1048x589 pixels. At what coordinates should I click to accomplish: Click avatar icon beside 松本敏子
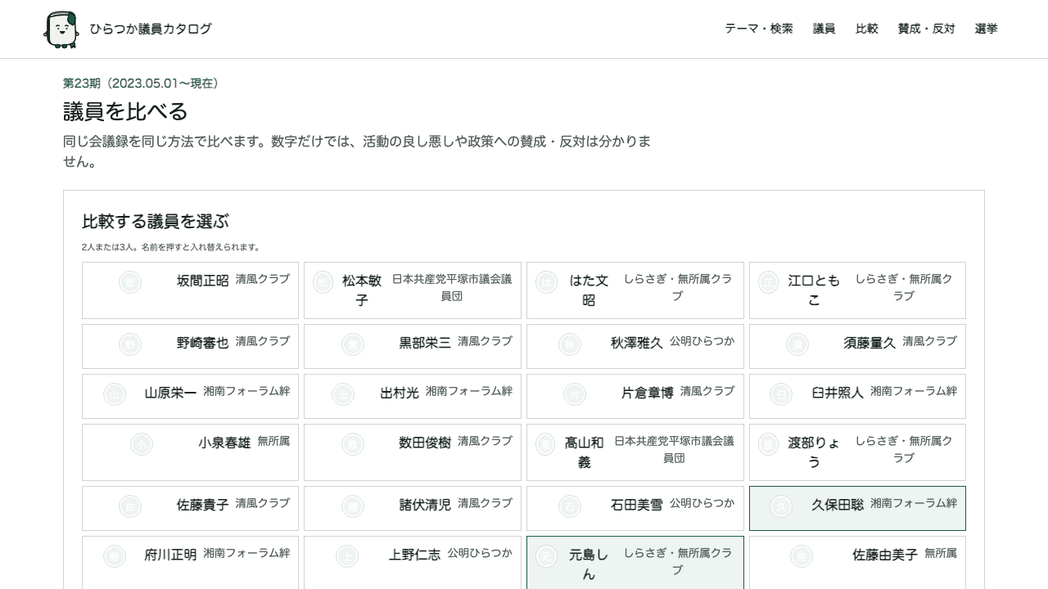click(323, 282)
